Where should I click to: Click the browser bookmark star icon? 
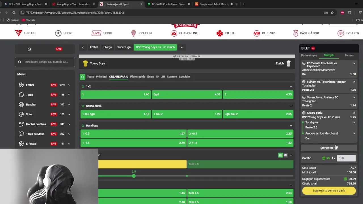pos(332,12)
